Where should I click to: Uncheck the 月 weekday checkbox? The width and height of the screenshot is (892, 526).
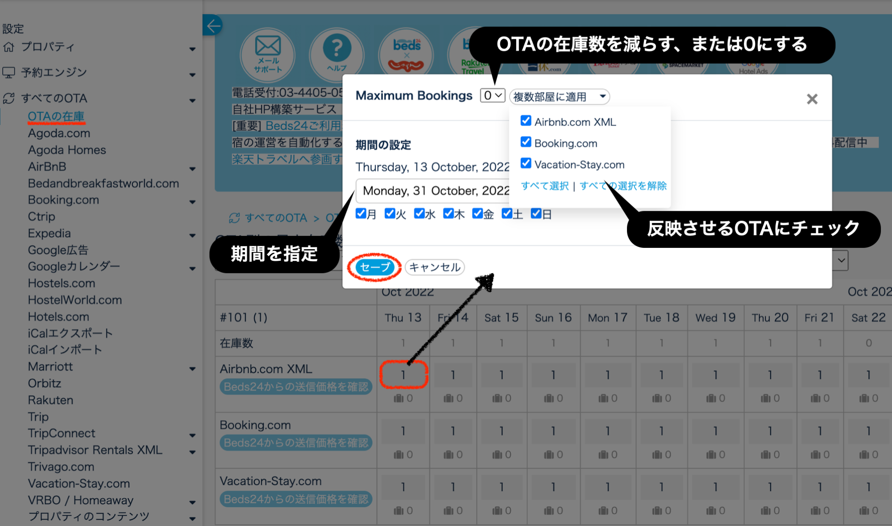[x=360, y=214]
